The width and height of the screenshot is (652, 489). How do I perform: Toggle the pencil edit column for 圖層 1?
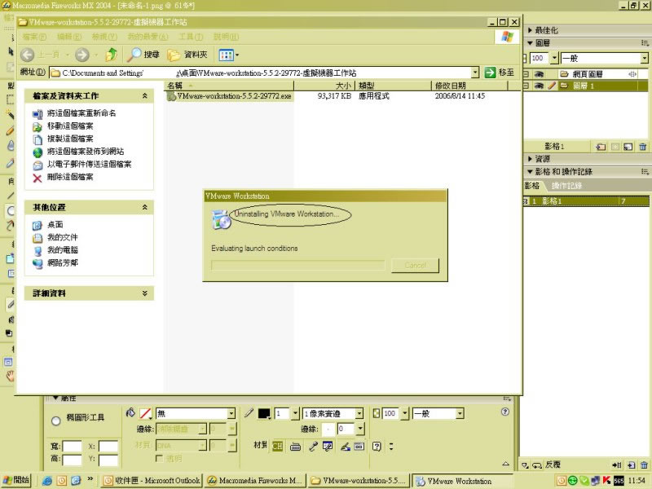pos(552,86)
